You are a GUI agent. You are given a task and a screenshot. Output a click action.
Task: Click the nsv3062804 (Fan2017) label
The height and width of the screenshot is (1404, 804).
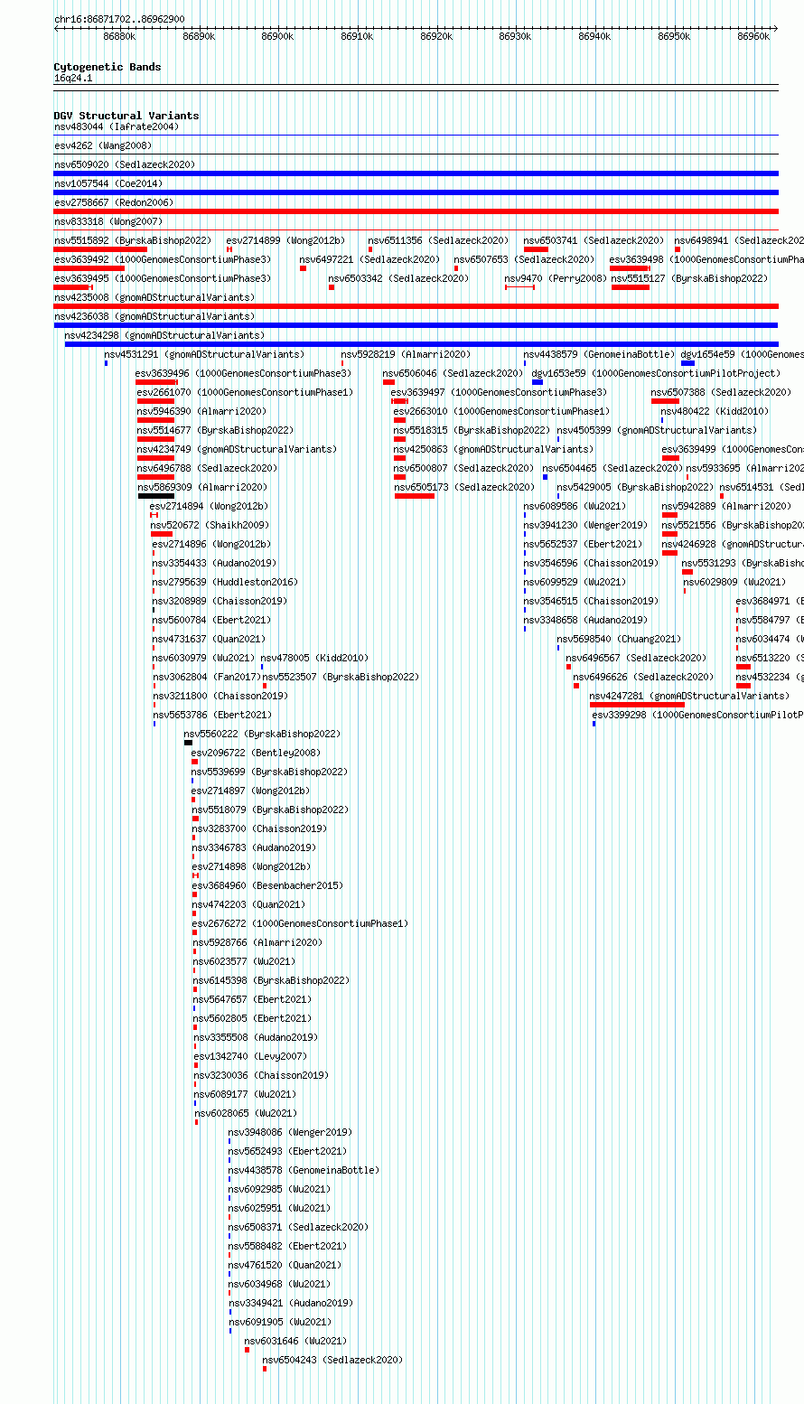(207, 677)
